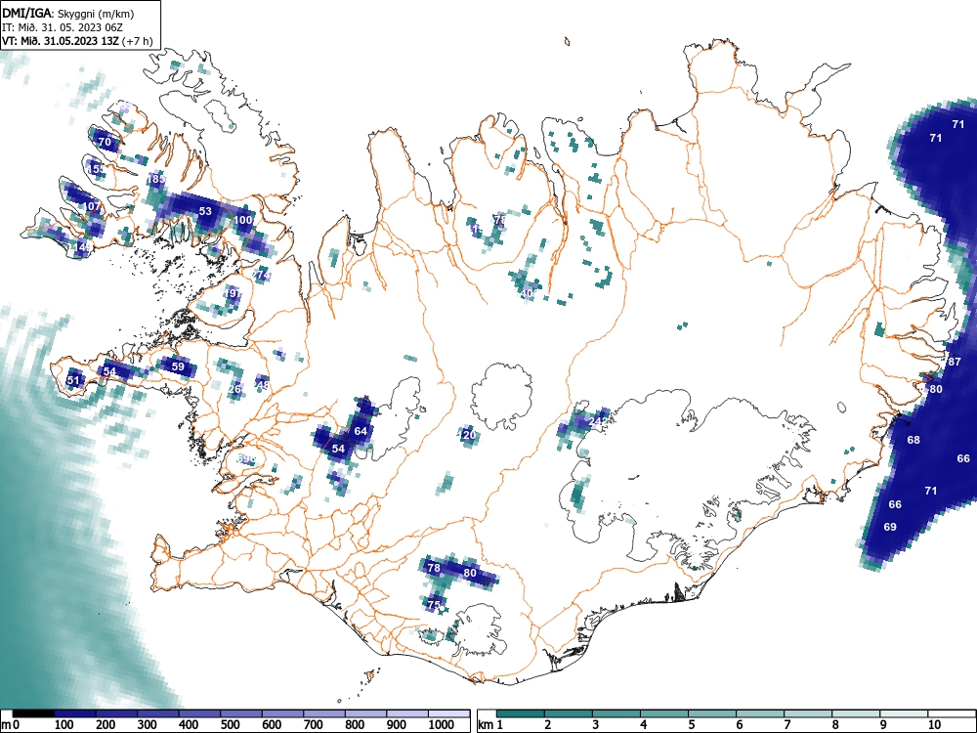Click the 'km 1' label on the kilometers legend
Image resolution: width=977 pixels, height=733 pixels.
click(490, 725)
